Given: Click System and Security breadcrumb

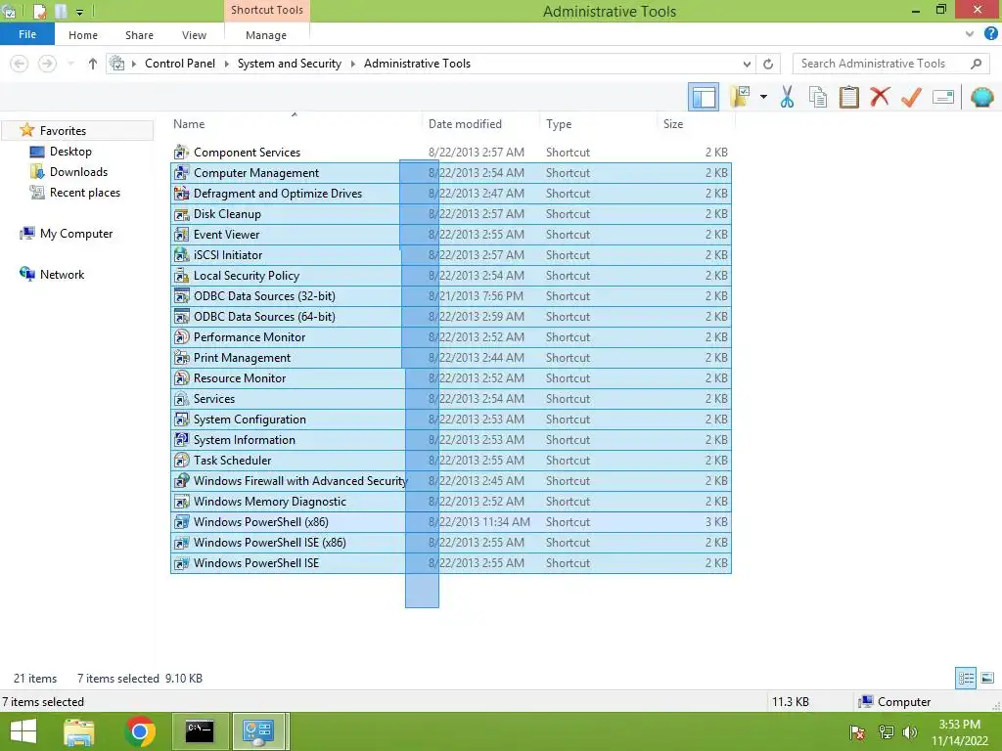Looking at the screenshot, I should click(x=290, y=64).
